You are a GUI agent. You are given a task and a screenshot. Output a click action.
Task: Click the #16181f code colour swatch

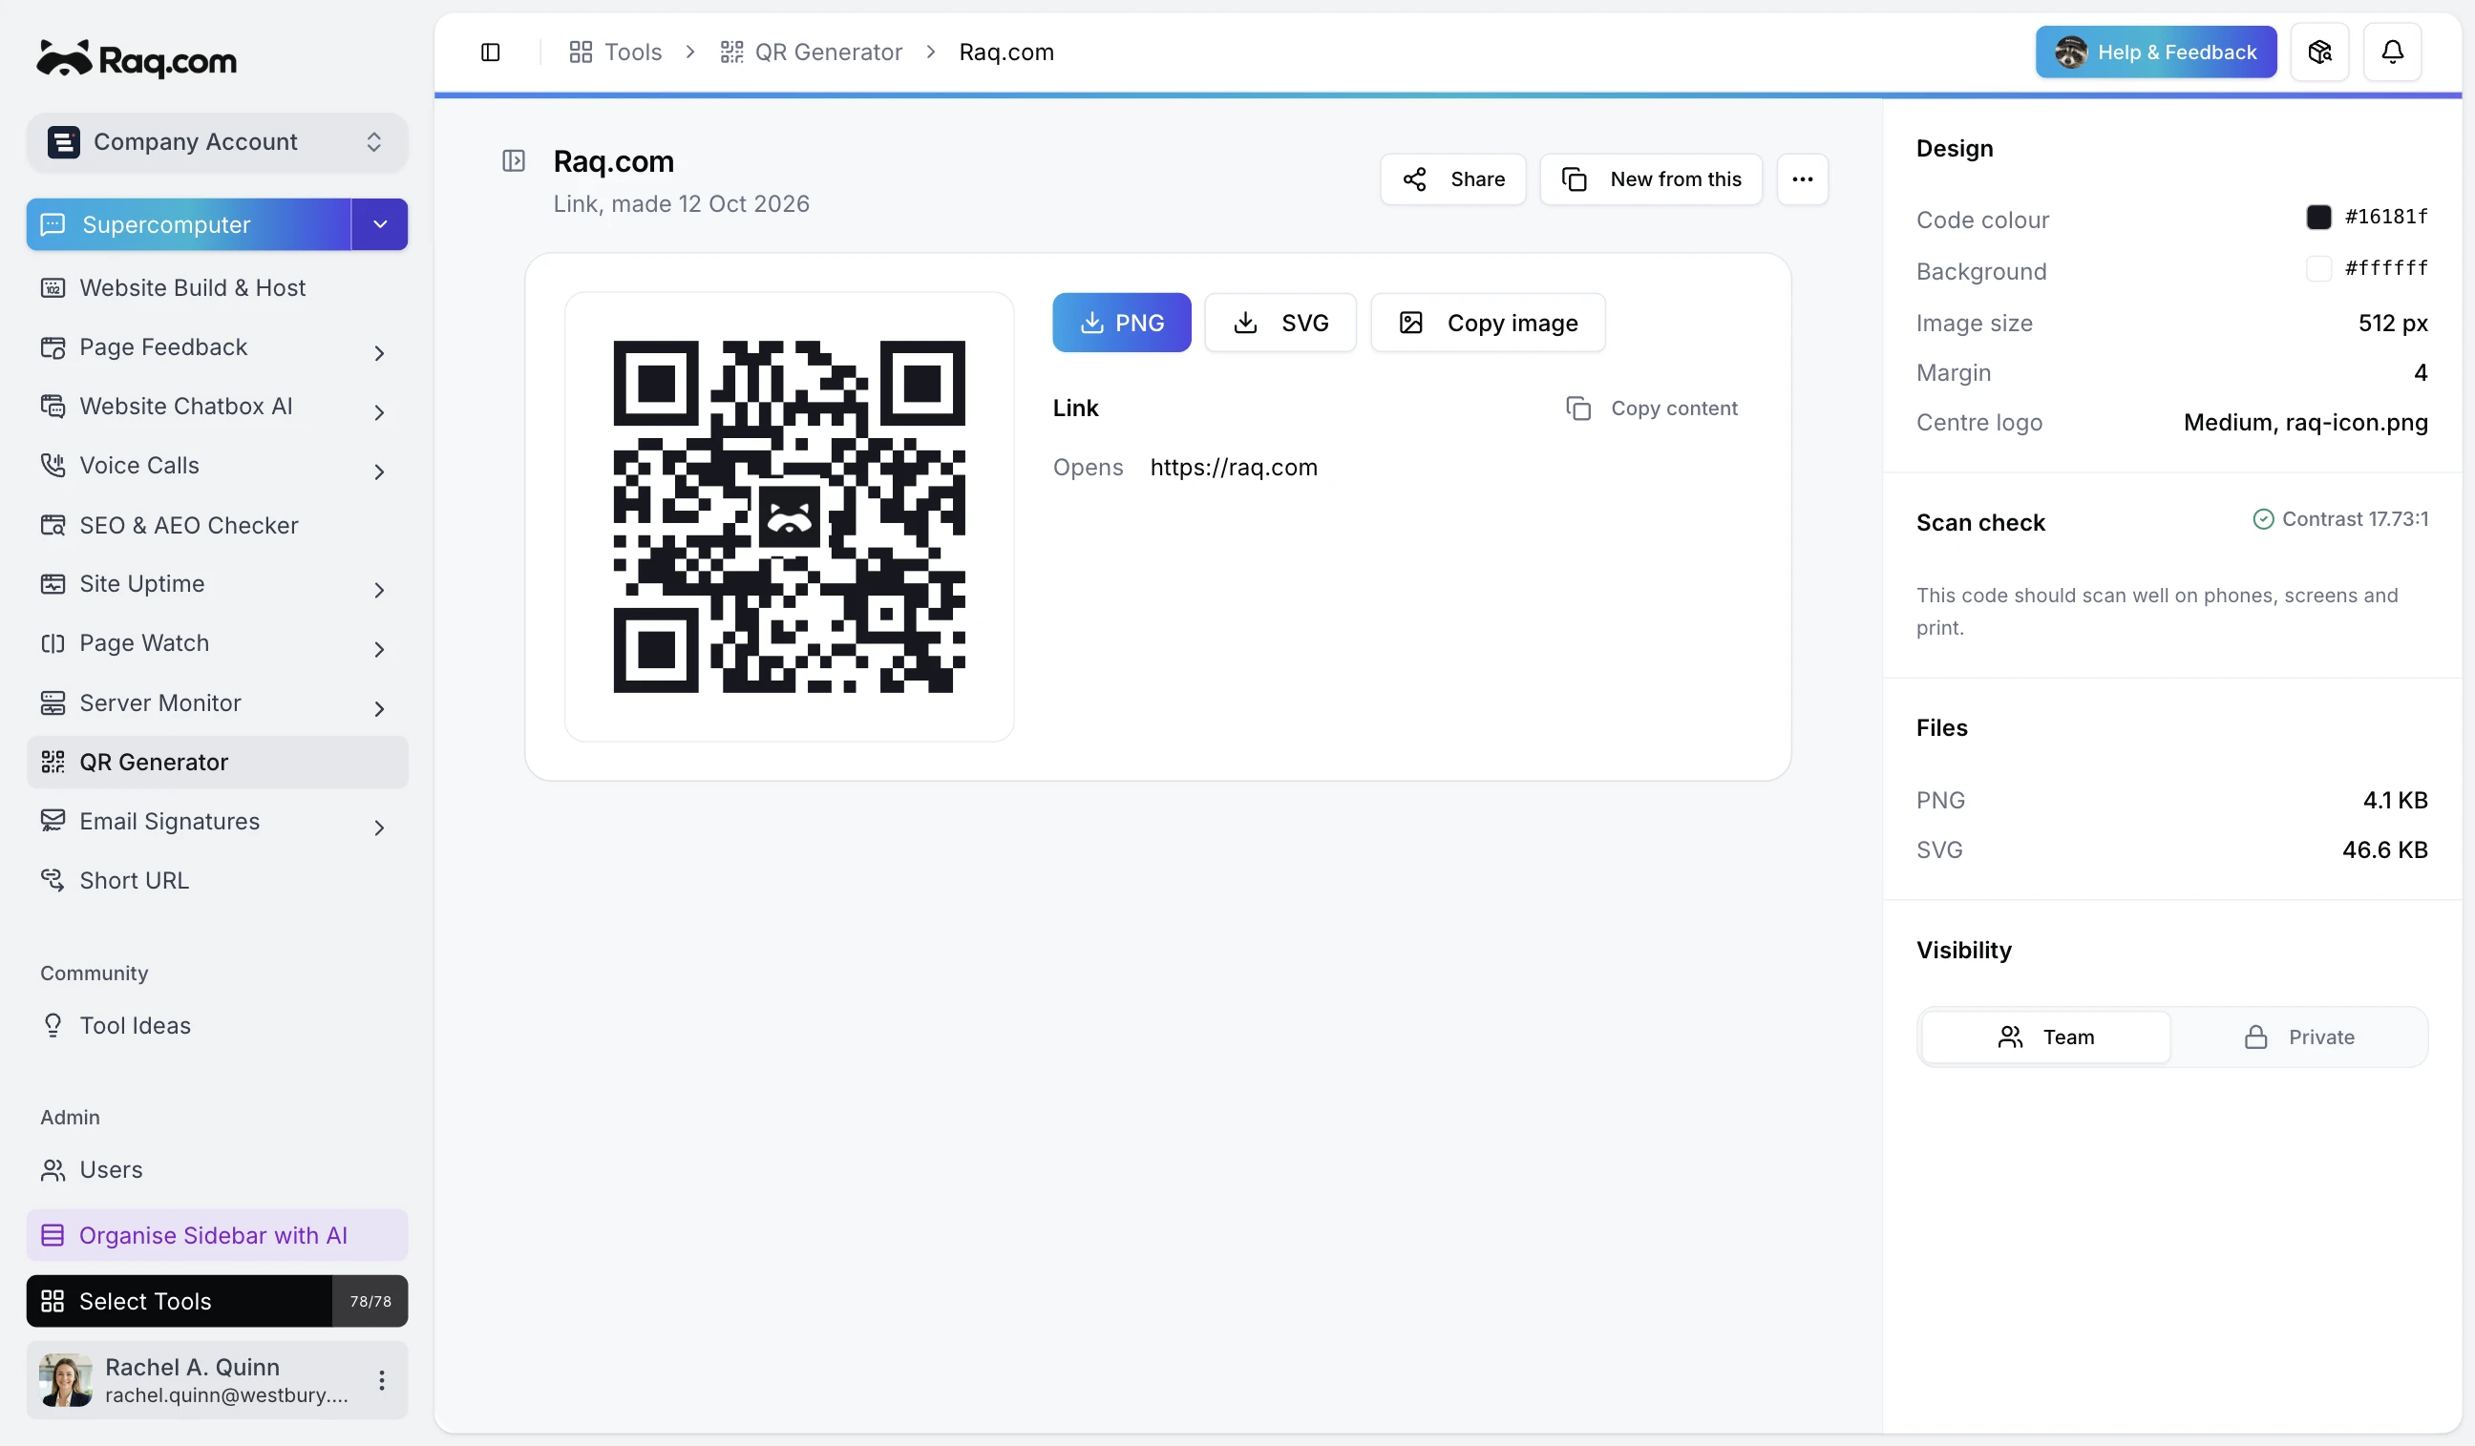coord(2318,217)
